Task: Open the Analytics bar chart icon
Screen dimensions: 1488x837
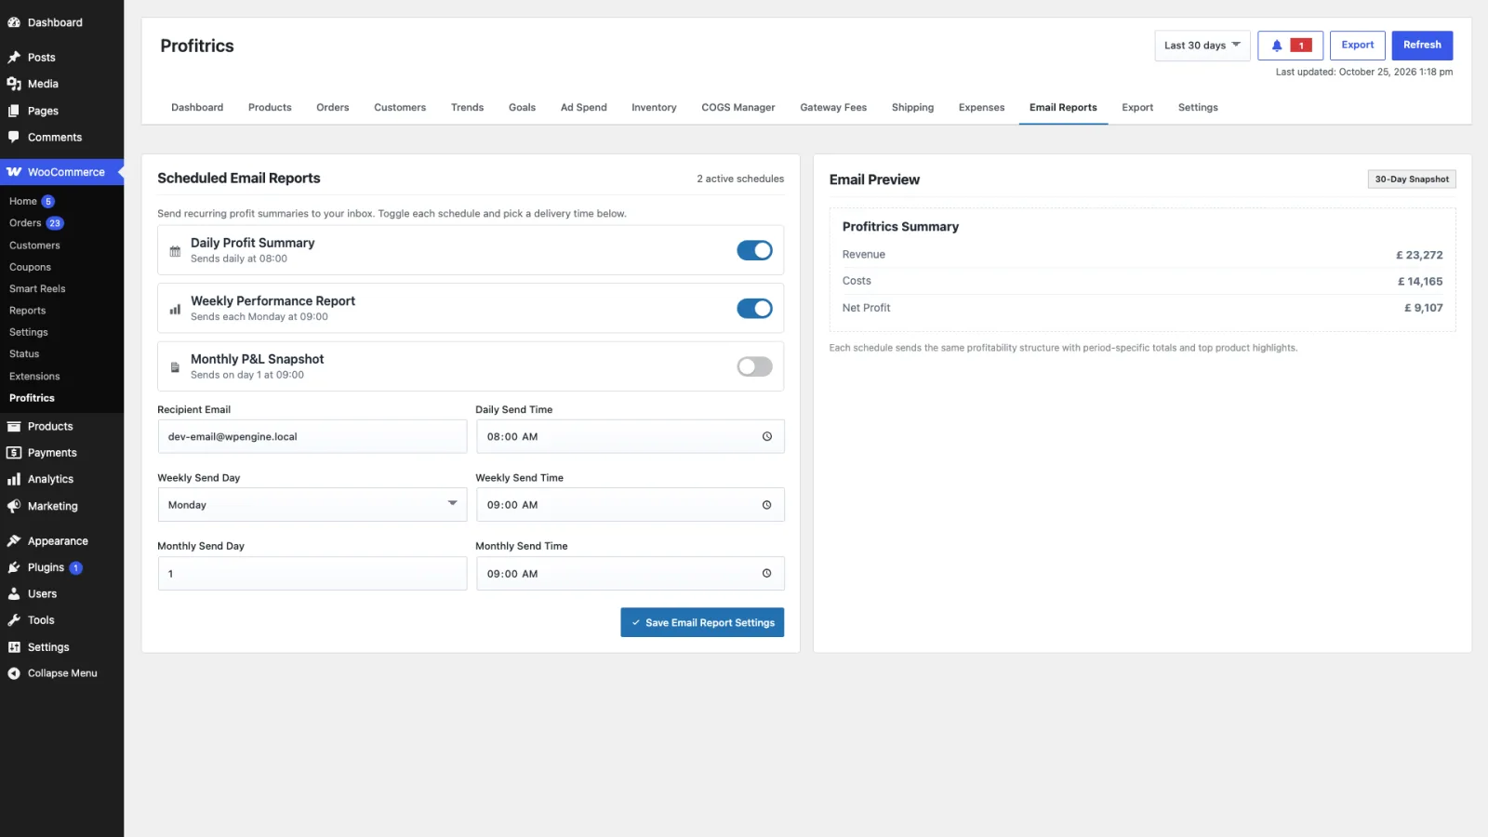Action: tap(14, 479)
